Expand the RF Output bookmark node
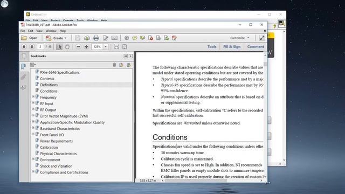345x194 pixels. [x=33, y=109]
